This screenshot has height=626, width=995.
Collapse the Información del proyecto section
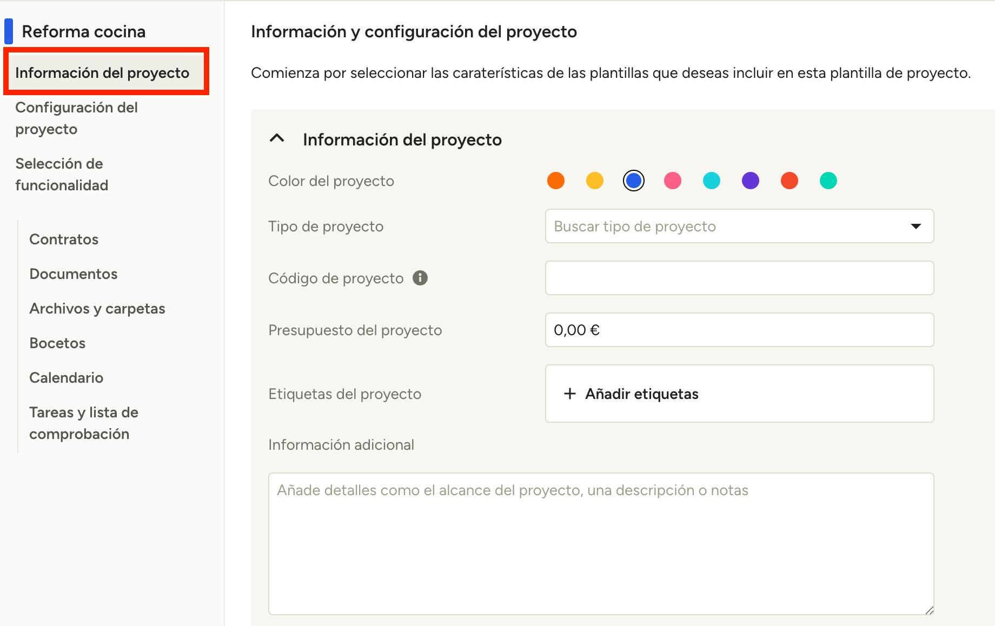pos(277,139)
